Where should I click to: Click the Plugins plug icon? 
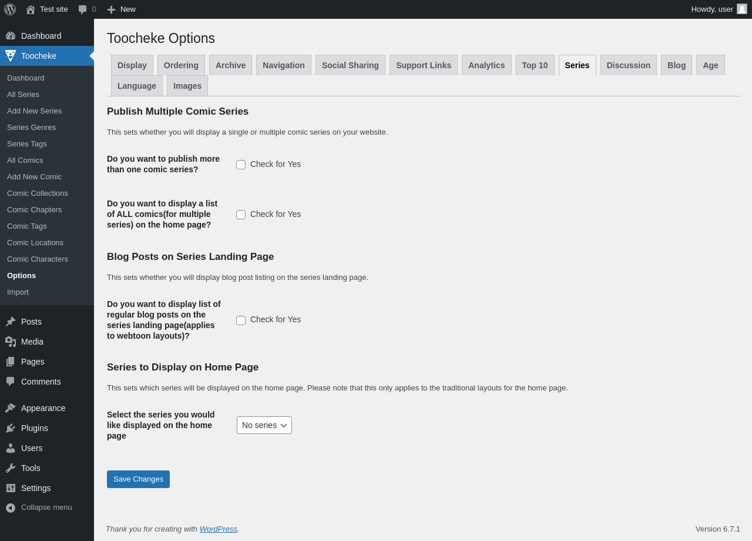point(11,428)
